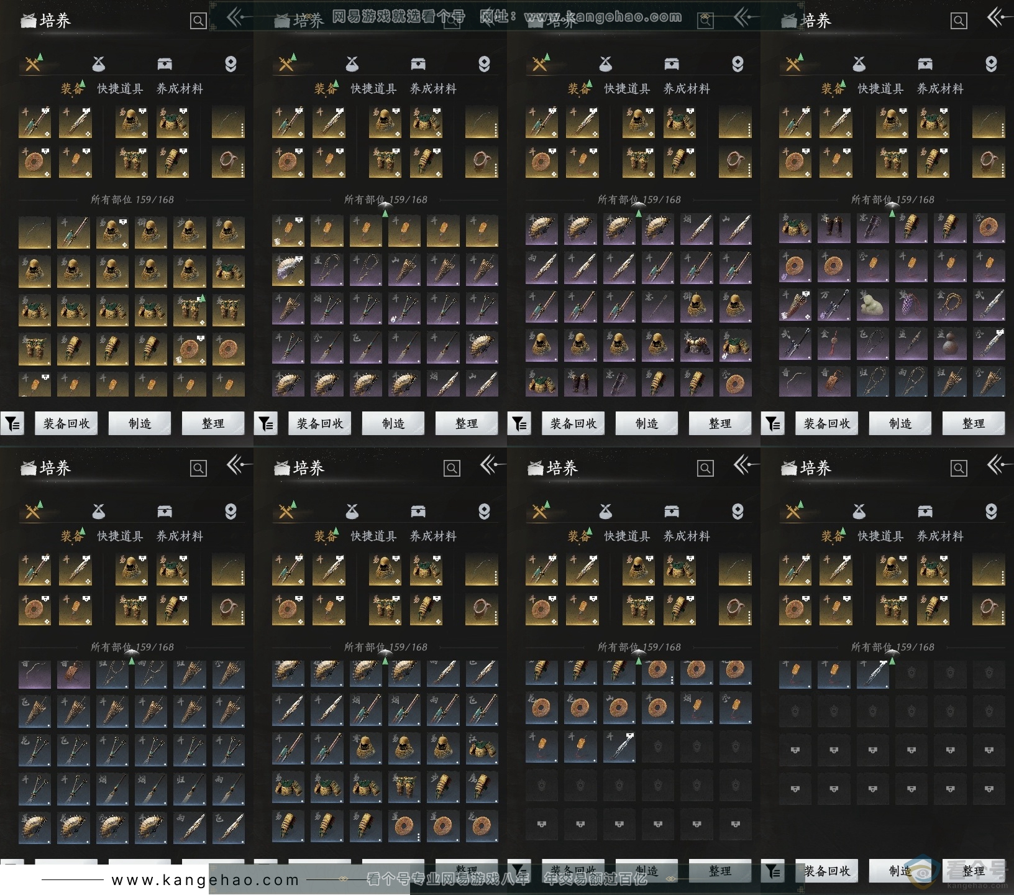Open filter icon in bottom-right panel

[x=773, y=871]
